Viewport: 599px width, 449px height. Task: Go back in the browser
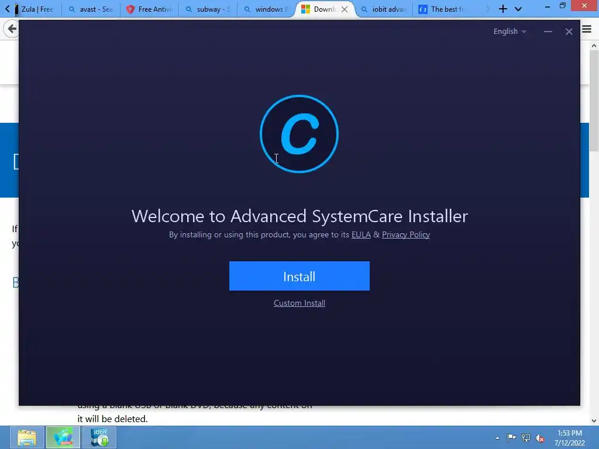12,29
